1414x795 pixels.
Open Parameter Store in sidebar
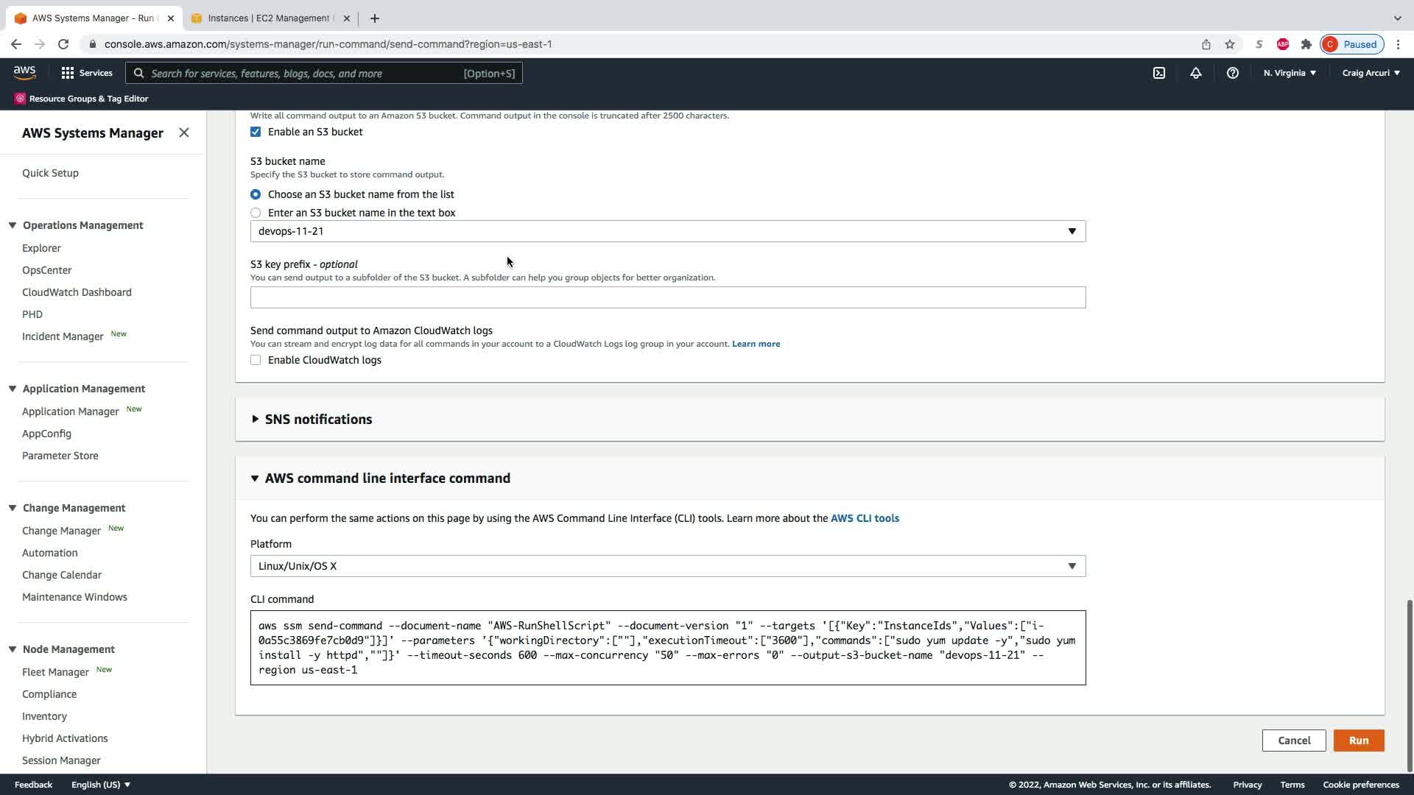click(60, 456)
